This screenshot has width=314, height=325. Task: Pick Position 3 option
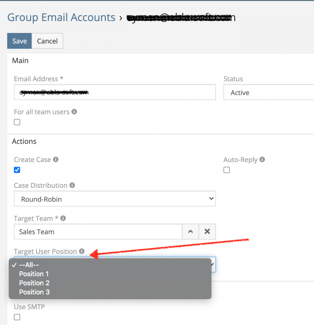[34, 292]
